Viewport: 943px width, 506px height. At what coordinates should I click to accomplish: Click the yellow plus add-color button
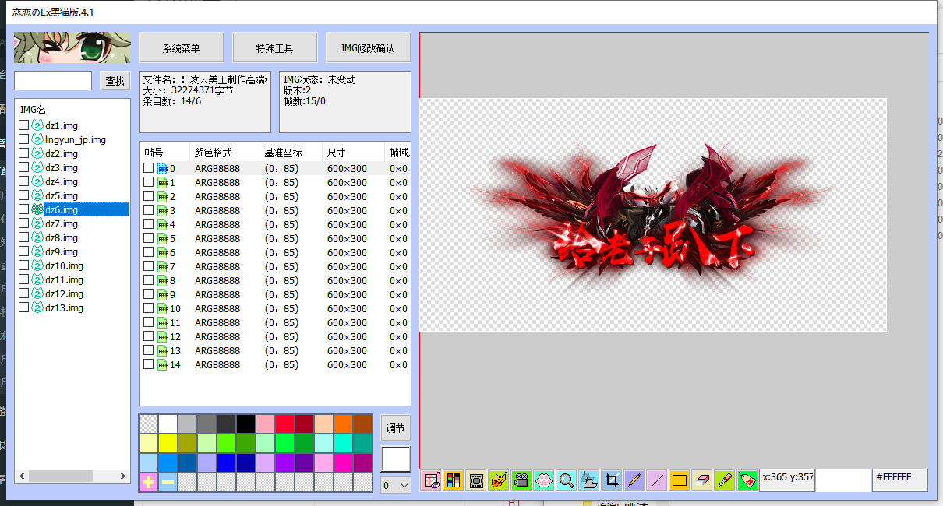tap(148, 483)
